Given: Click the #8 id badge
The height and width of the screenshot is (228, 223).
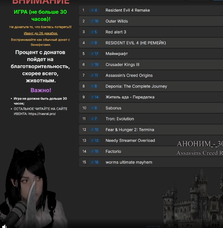Looking at the screenshot, I should click(94, 86).
